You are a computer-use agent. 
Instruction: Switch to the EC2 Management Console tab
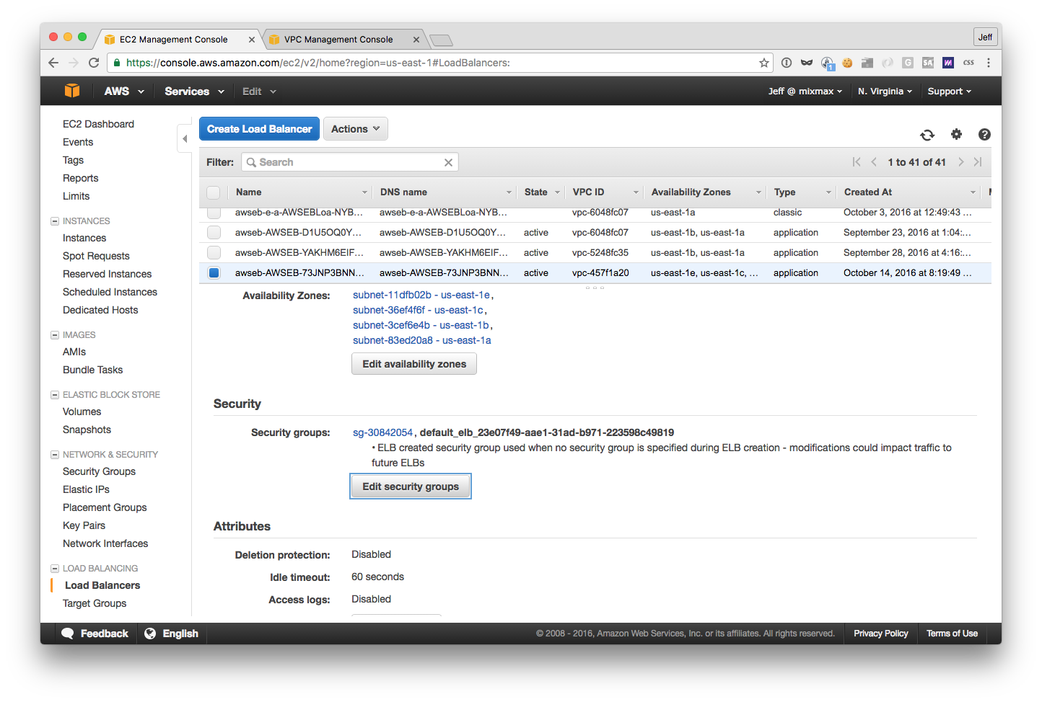point(174,40)
